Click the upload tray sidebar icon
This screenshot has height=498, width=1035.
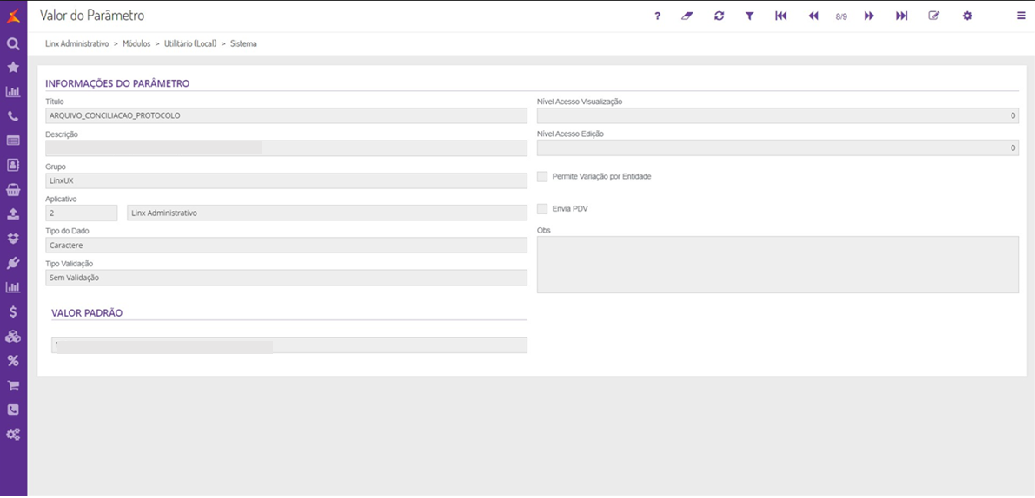12,214
